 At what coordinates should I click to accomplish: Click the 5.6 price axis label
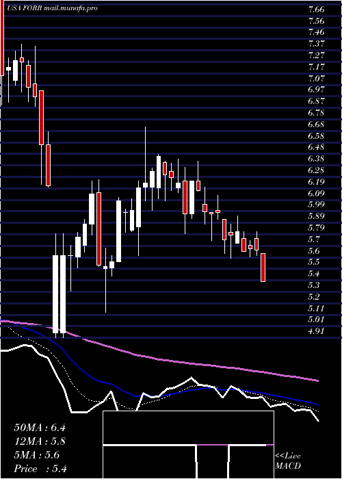pyautogui.click(x=315, y=251)
